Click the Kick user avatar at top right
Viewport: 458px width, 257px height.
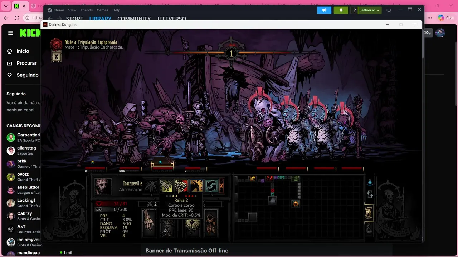[x=440, y=33]
